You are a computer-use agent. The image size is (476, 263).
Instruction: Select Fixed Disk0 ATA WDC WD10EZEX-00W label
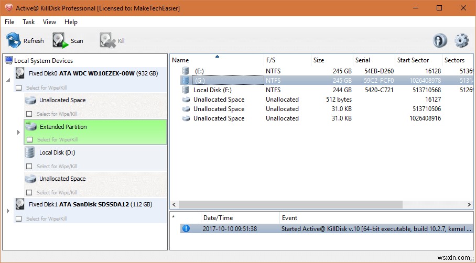click(x=93, y=73)
